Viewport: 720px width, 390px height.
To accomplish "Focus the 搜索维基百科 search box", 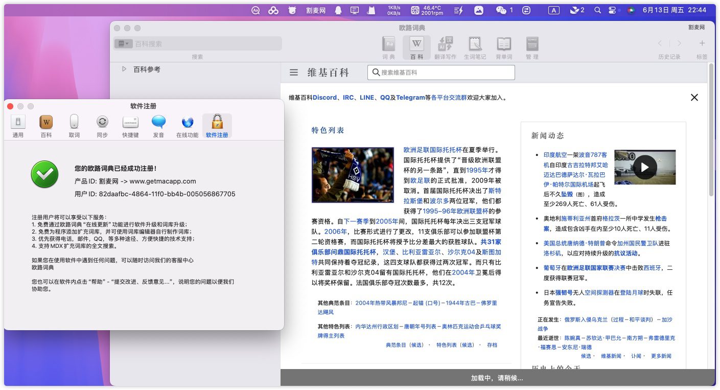I will point(441,73).
